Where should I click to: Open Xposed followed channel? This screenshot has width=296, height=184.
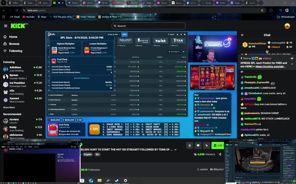[x=23, y=100]
